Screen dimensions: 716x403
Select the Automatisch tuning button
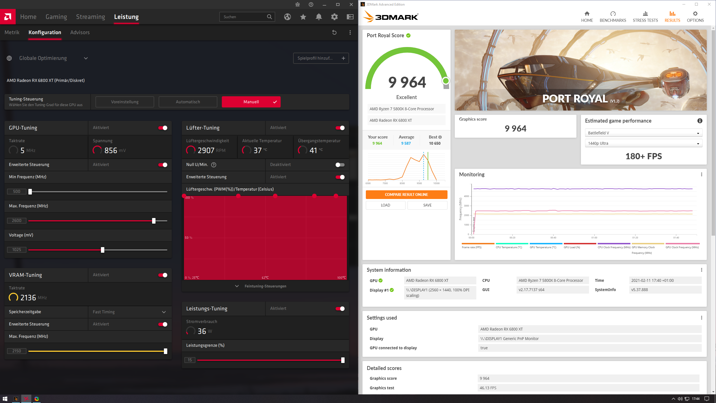point(188,102)
